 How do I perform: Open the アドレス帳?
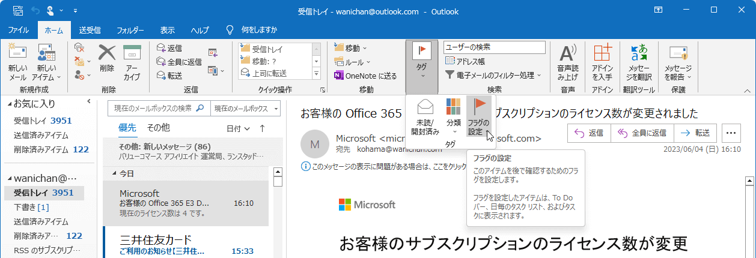click(465, 61)
